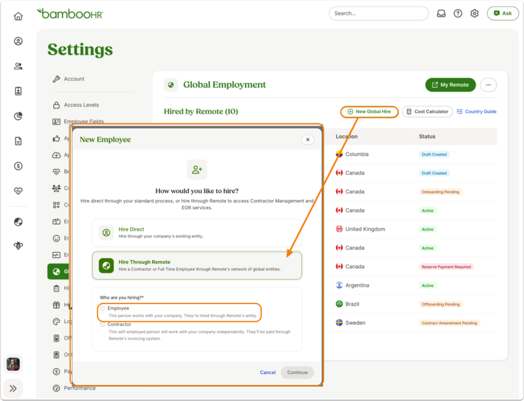Click the Access Levels lock icon
Image resolution: width=524 pixels, height=401 pixels.
click(x=56, y=105)
